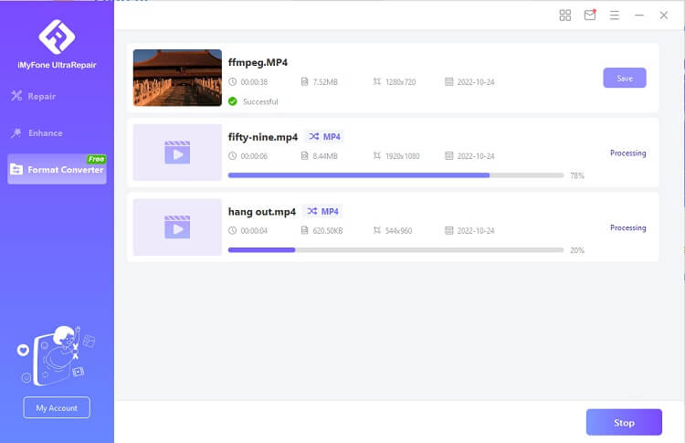Click the iMyFone UltraRepair logo
This screenshot has width=685, height=443.
[57, 37]
